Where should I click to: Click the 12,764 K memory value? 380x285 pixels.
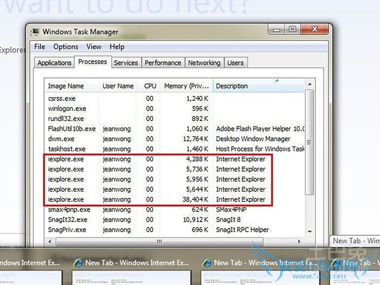click(195, 139)
